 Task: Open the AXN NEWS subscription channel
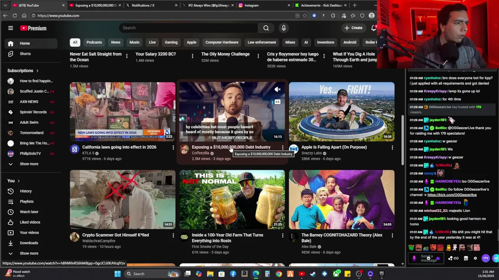click(x=31, y=101)
